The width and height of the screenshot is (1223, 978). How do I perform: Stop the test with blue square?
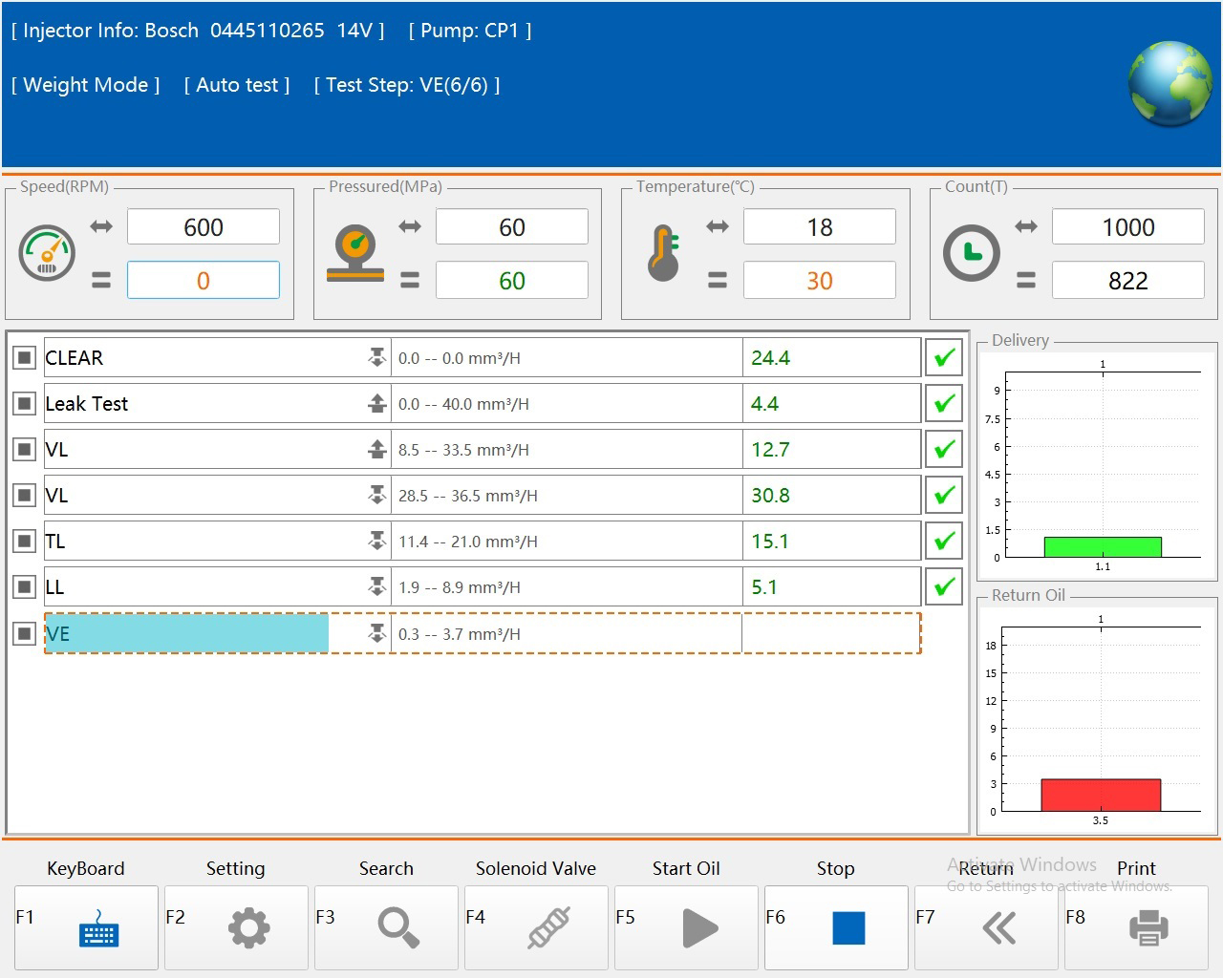[x=848, y=927]
